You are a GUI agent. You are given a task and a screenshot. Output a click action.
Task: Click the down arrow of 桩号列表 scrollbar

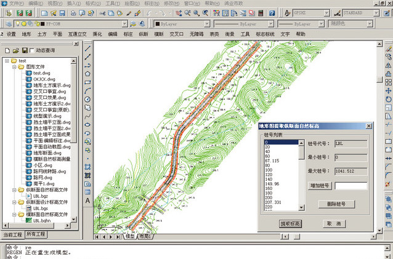coord(301,207)
